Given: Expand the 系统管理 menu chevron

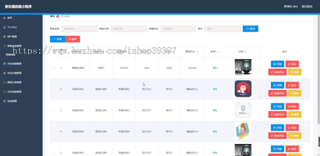Looking at the screenshot, I should pos(38,101).
